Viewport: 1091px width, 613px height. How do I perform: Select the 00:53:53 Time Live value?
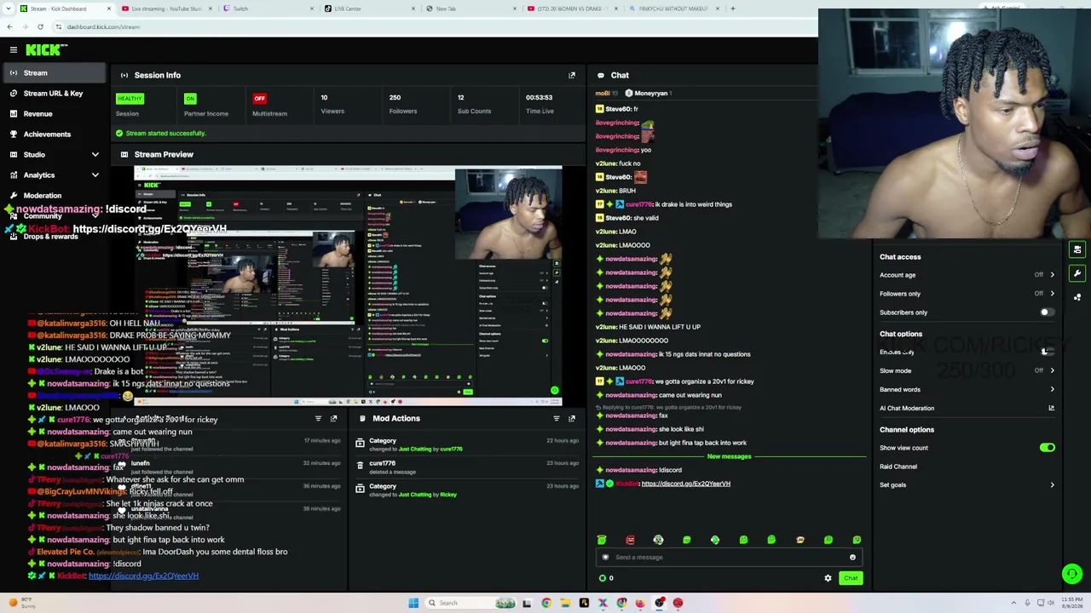[x=539, y=98]
